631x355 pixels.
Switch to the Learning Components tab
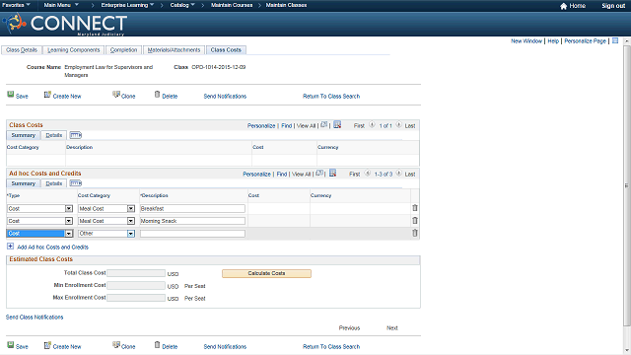[74, 50]
